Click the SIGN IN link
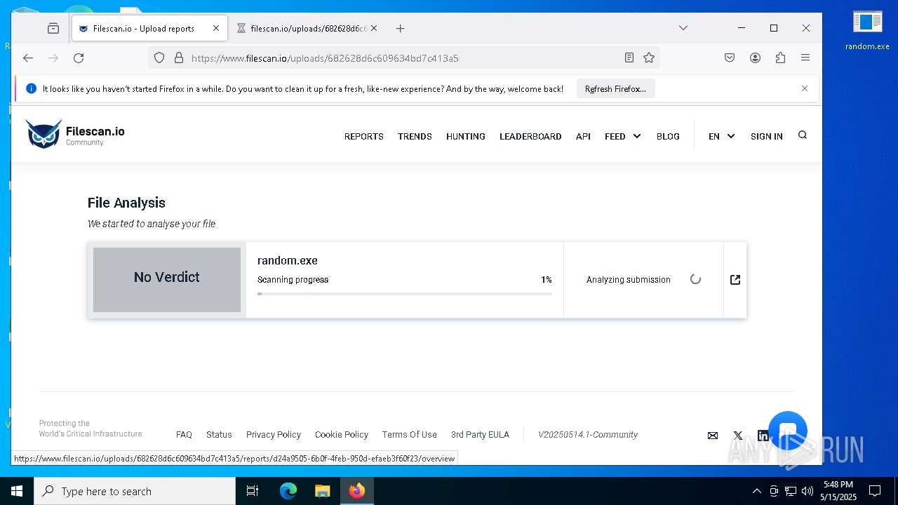This screenshot has width=898, height=505. click(766, 136)
